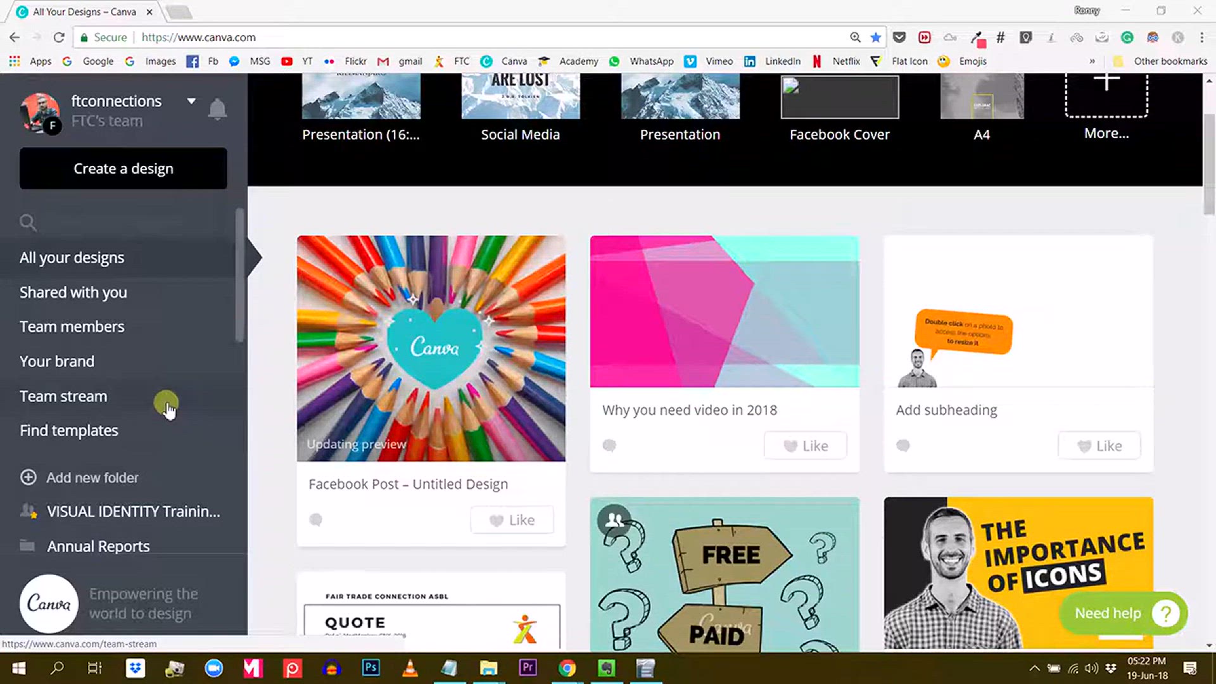This screenshot has height=684, width=1216.
Task: Click shared-team icon on FREE PAID design
Action: [x=614, y=521]
